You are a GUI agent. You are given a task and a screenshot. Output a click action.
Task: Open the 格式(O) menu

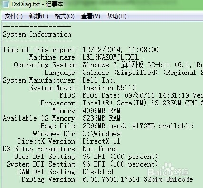point(65,16)
